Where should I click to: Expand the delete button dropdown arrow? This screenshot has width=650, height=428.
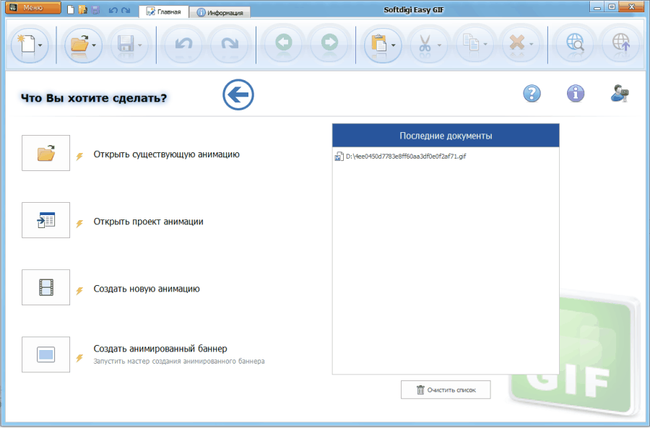pos(532,45)
